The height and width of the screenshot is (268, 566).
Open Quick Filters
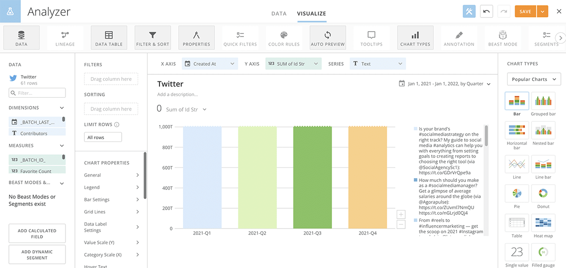240,38
